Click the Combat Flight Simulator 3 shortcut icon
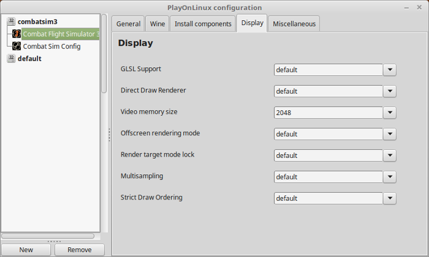 coord(17,34)
